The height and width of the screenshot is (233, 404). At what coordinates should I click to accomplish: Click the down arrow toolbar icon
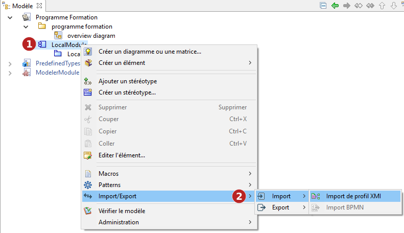[394, 6]
